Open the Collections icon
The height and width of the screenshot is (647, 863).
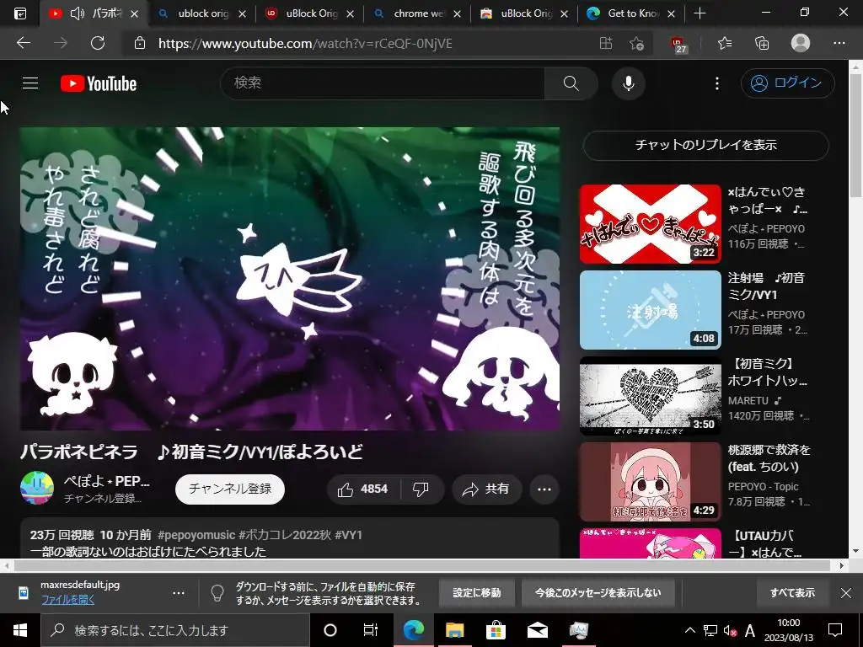click(762, 43)
